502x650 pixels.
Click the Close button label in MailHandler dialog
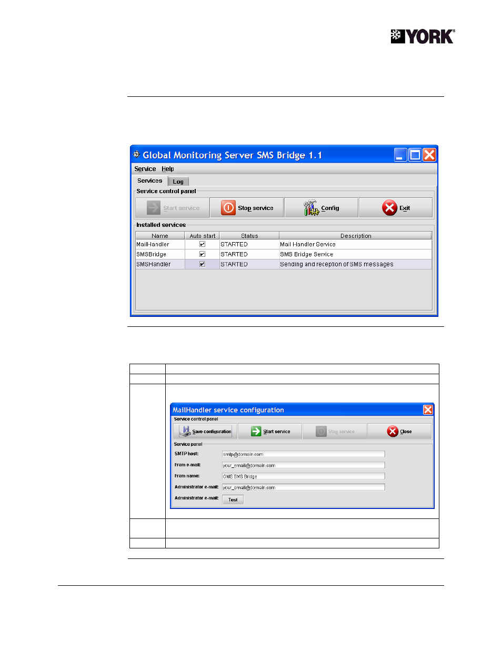coord(406,432)
